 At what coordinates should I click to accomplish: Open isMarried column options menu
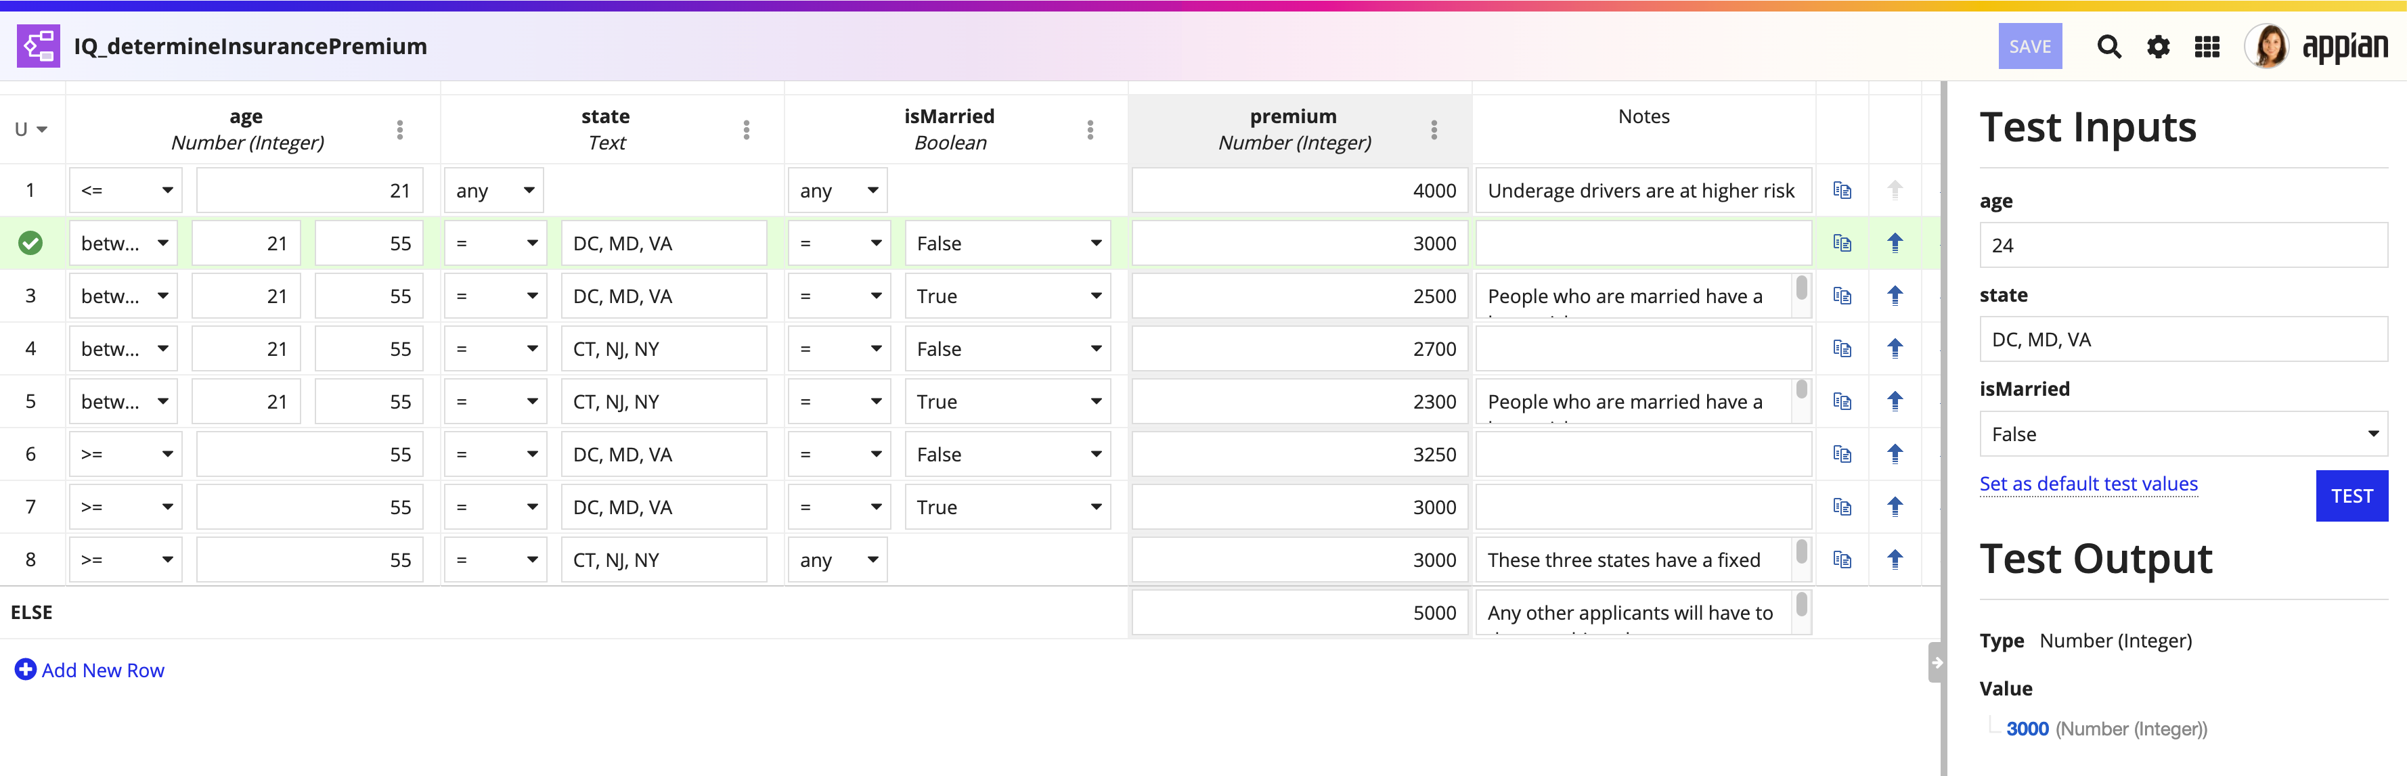[1090, 130]
